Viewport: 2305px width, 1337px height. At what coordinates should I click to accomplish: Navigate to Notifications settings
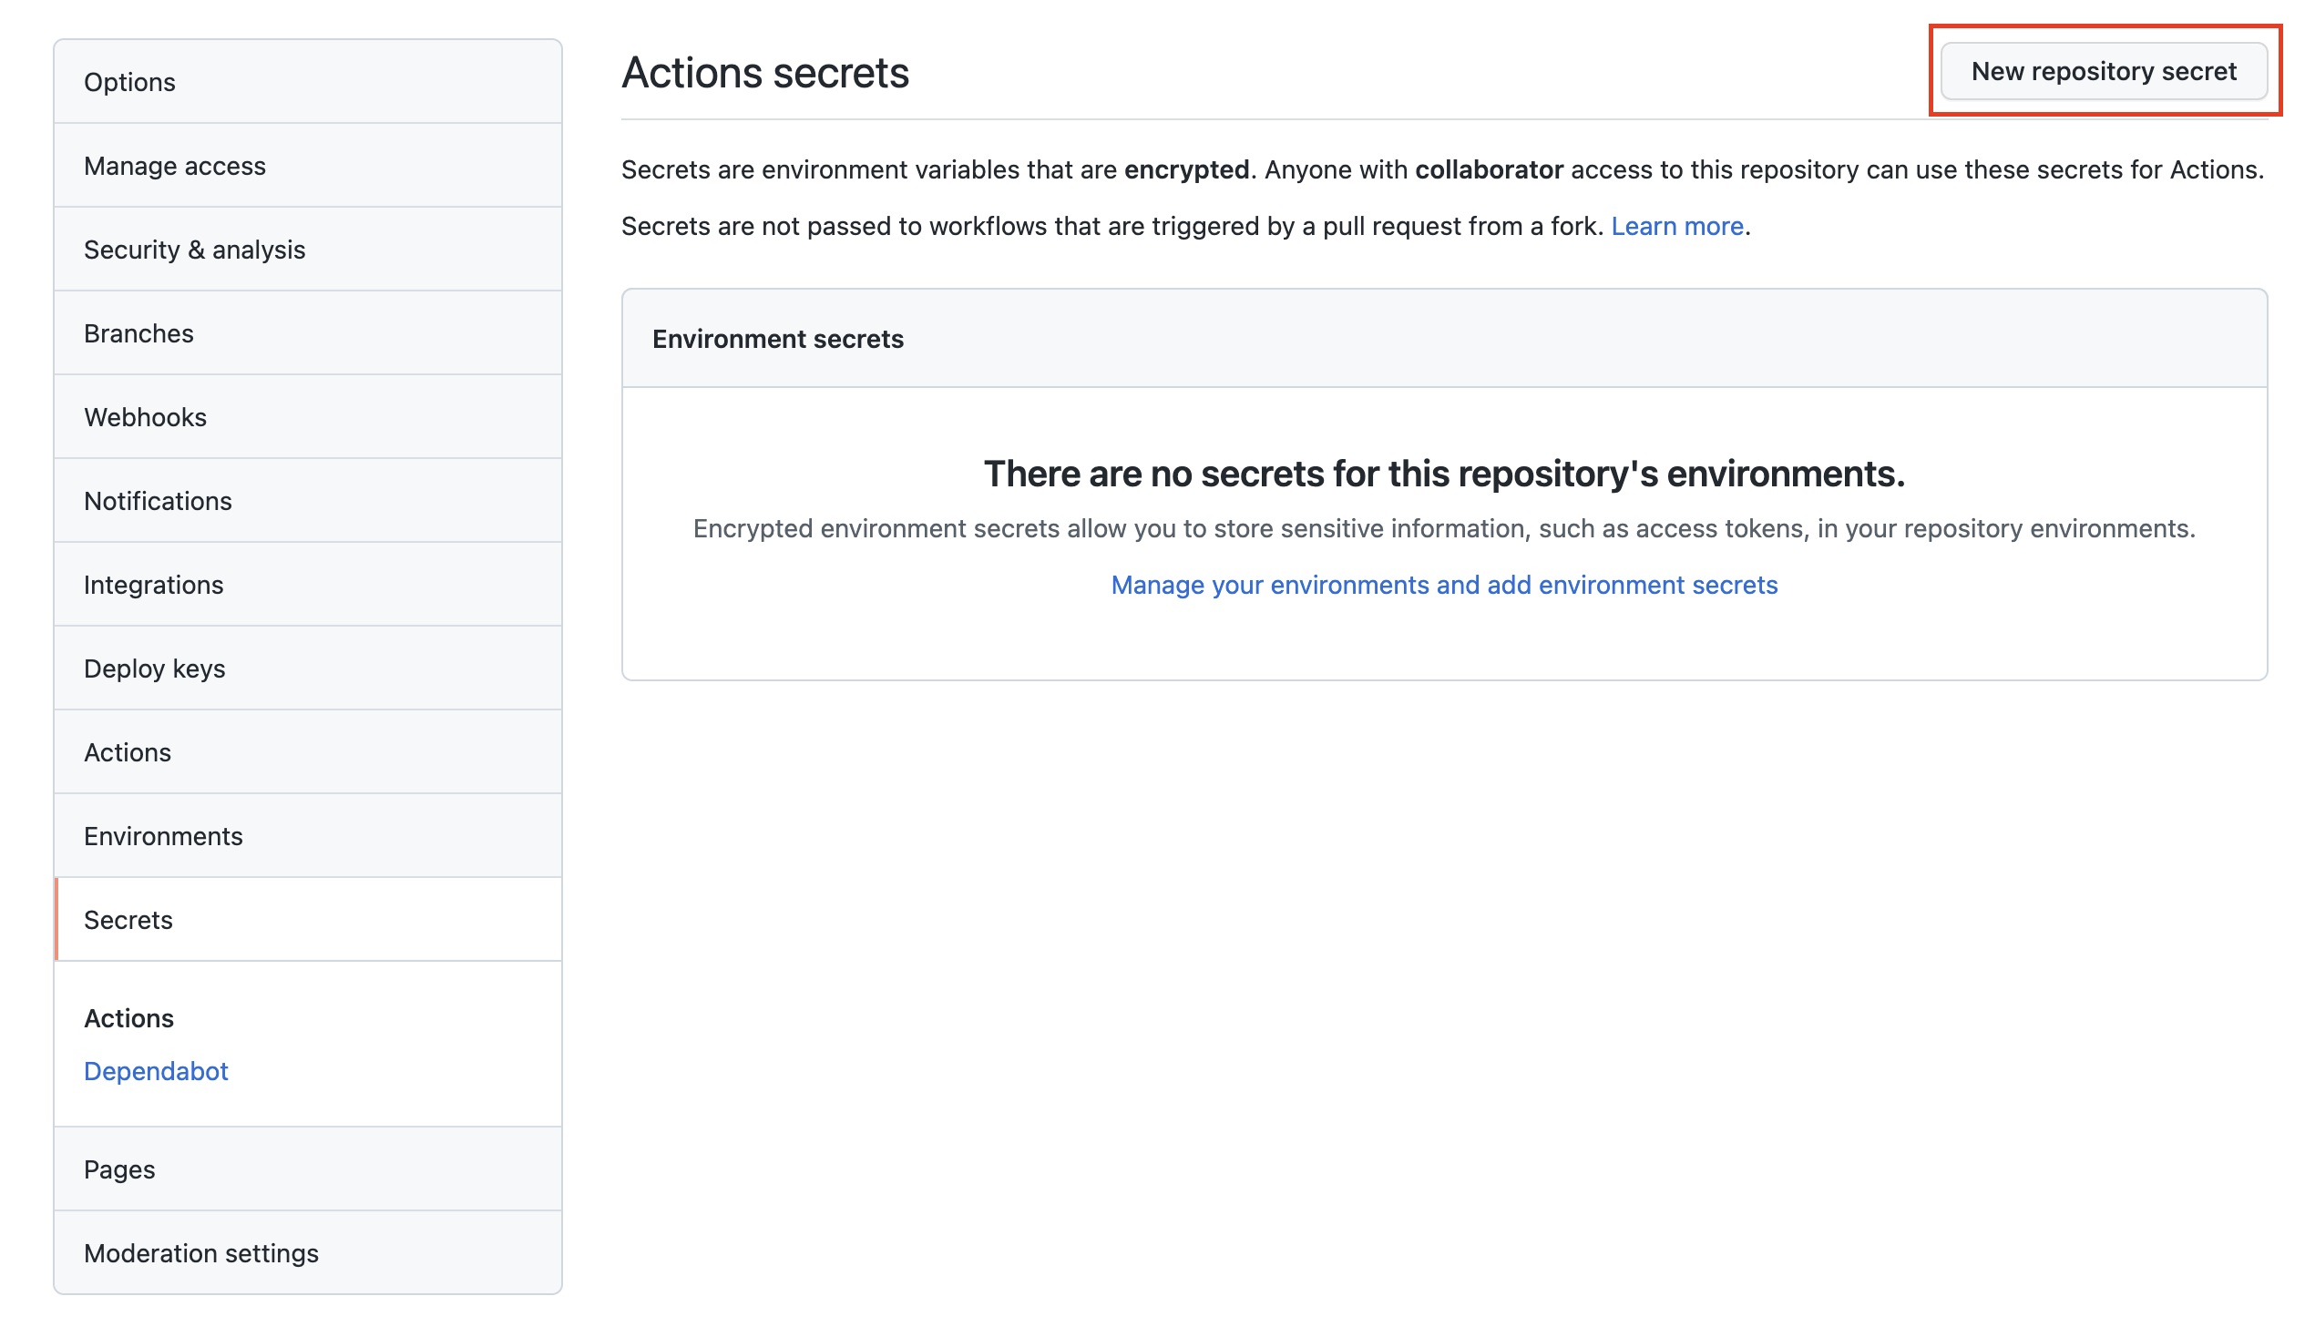click(159, 501)
